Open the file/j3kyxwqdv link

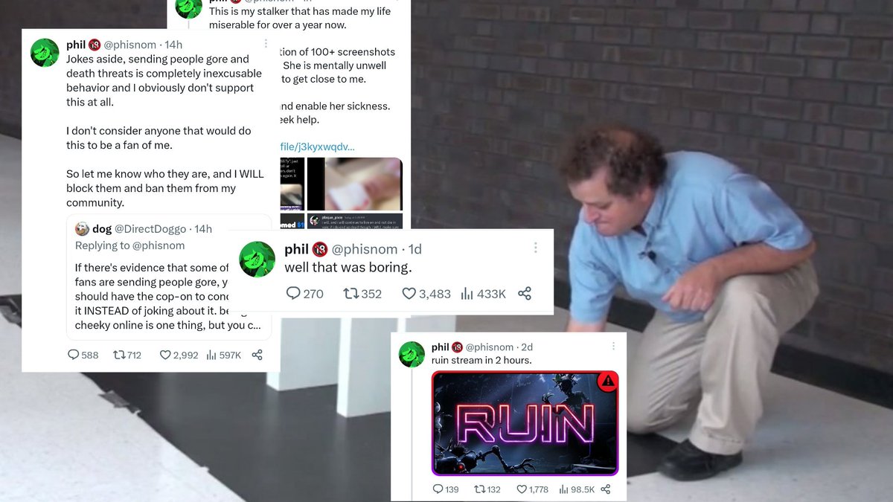pyautogui.click(x=317, y=147)
